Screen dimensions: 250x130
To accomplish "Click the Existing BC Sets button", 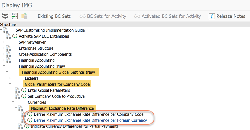I will (54, 16).
